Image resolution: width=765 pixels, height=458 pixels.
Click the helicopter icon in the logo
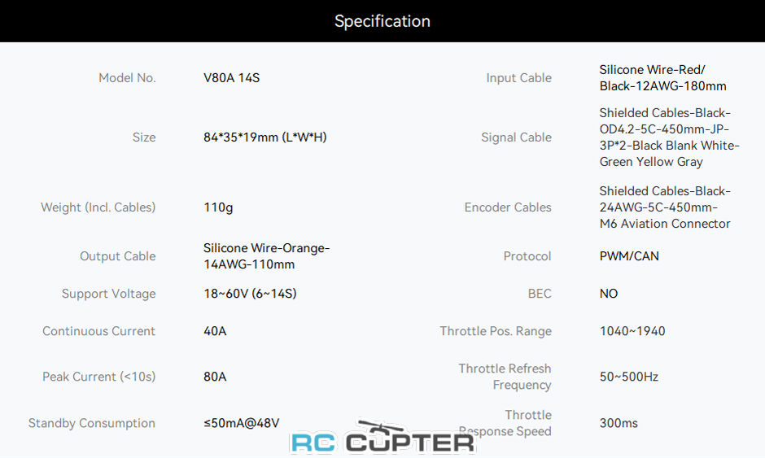click(x=381, y=429)
